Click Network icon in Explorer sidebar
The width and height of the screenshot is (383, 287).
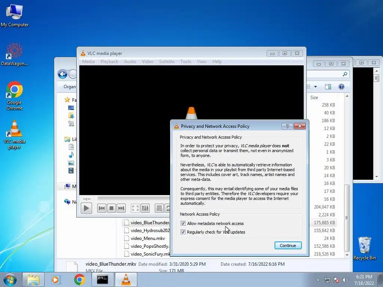(x=67, y=201)
